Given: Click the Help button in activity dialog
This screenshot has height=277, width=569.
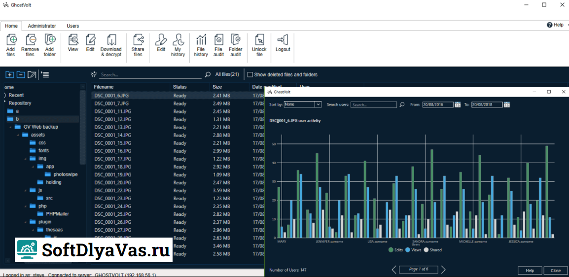Looking at the screenshot, I should click(x=530, y=271).
